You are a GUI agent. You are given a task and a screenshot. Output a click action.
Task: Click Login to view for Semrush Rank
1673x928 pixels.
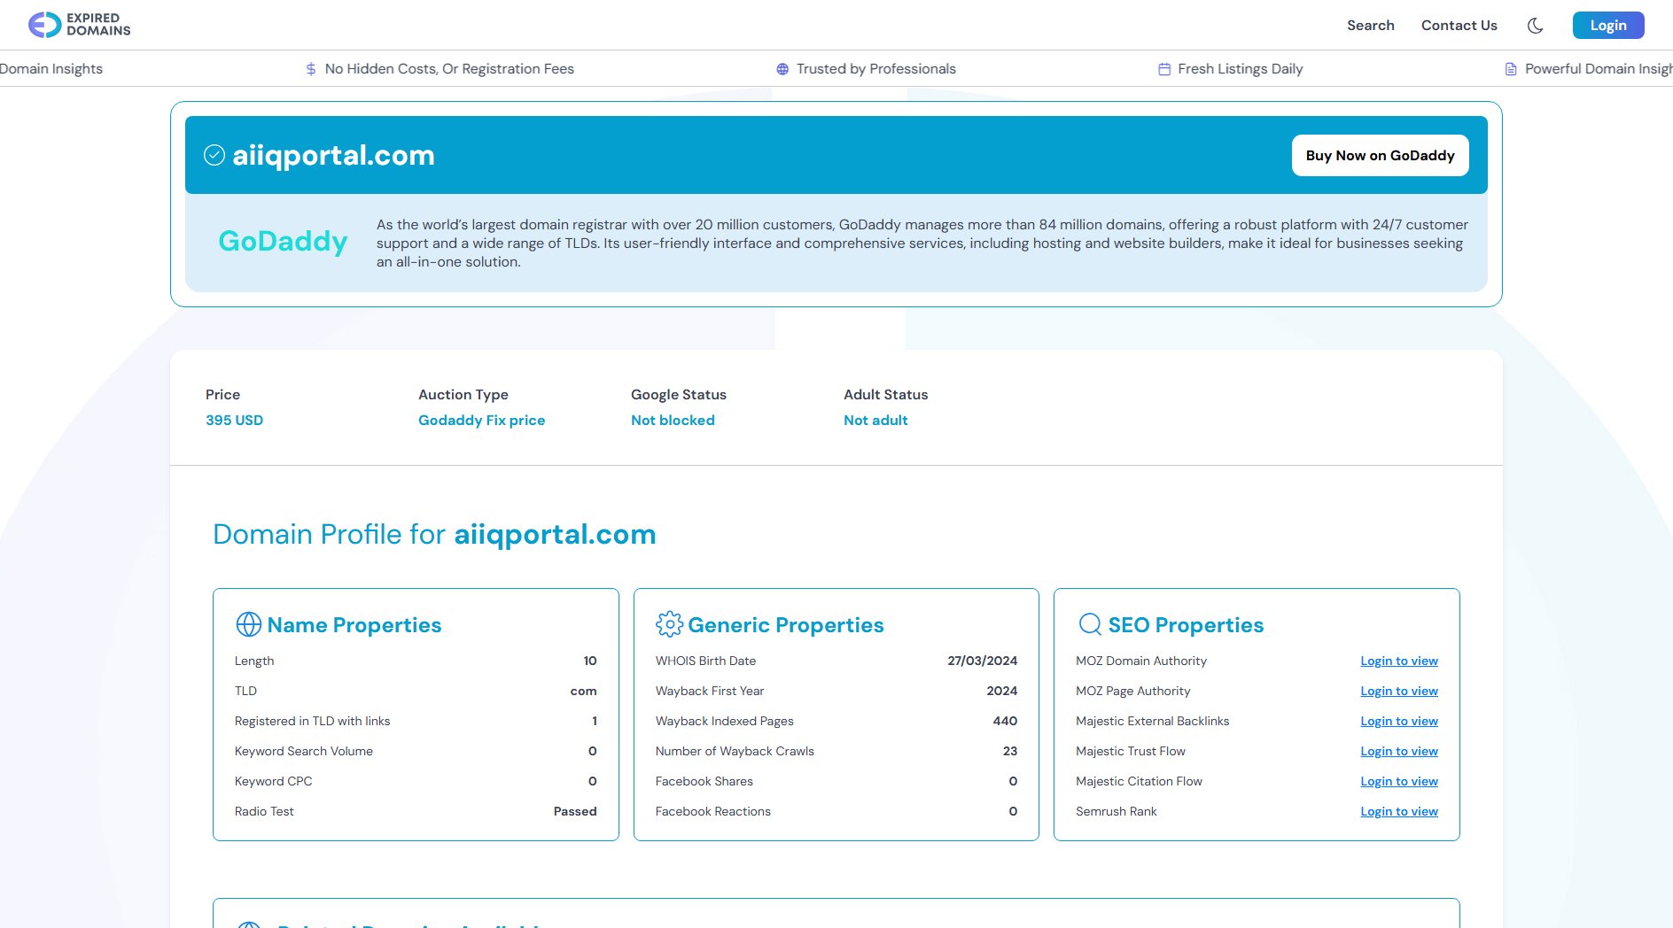(1398, 812)
